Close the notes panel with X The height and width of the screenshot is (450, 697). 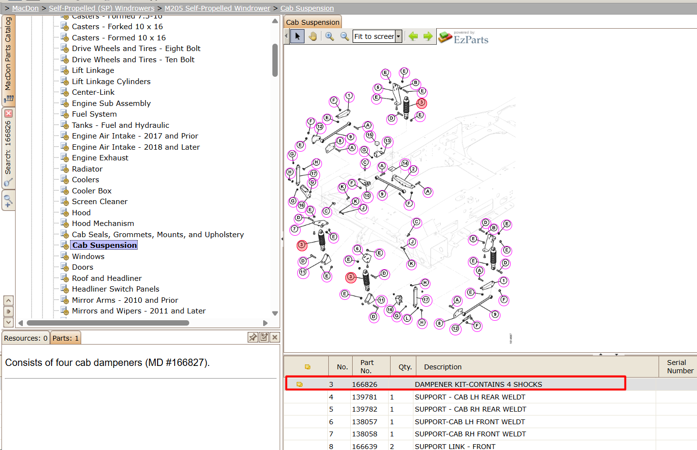tap(274, 337)
